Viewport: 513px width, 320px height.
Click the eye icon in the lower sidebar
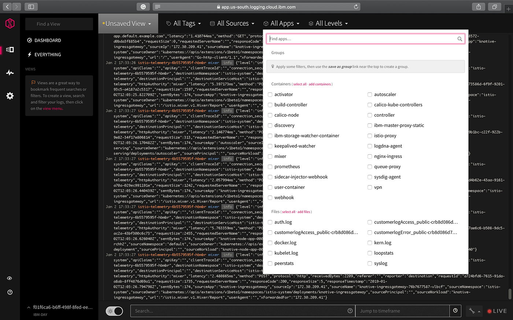10,278
